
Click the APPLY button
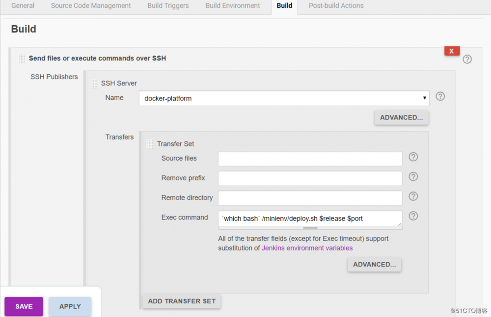pos(70,306)
